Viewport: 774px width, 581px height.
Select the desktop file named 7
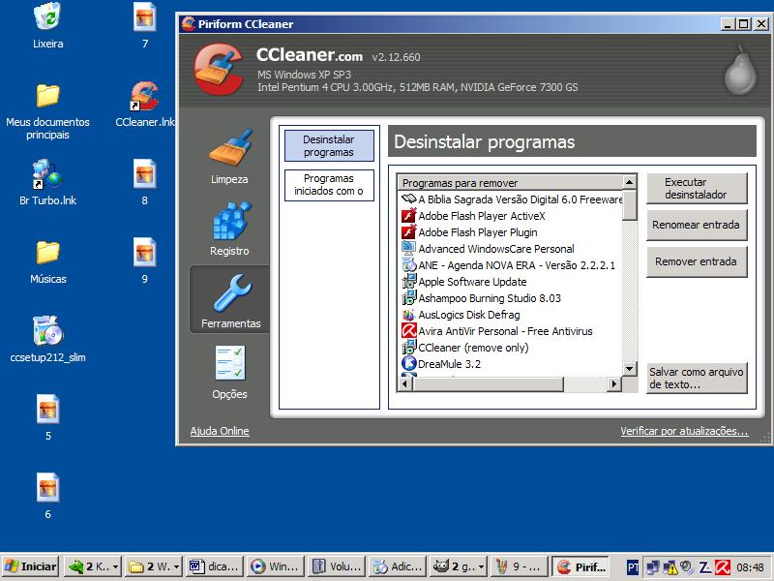(144, 25)
